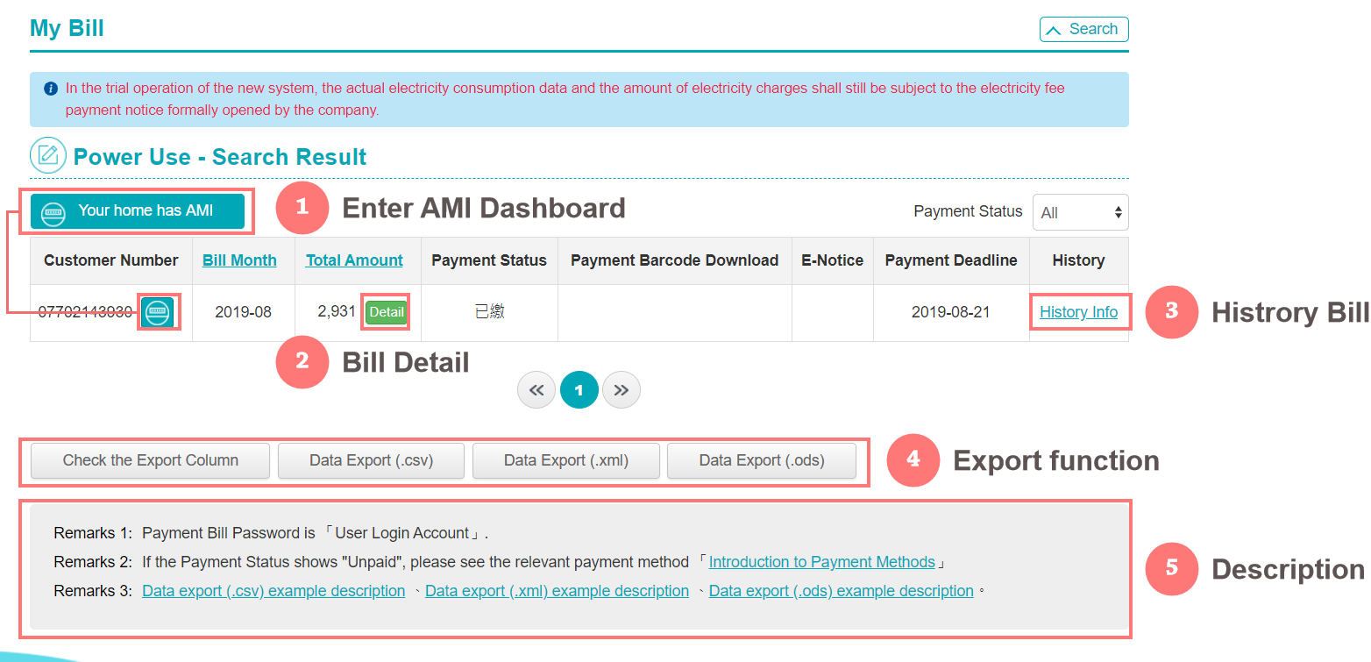Go to previous page with double-left arrow
Screen dimensions: 1371x662
pos(536,390)
